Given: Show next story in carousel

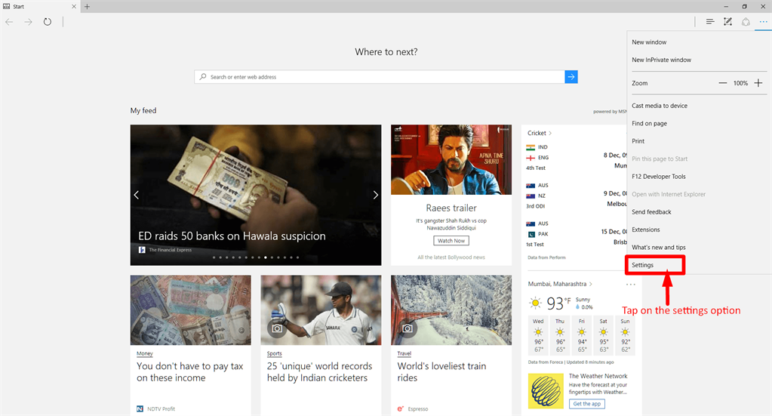Looking at the screenshot, I should [x=375, y=195].
